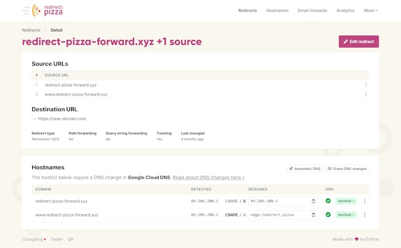Open Email forwards page
Screen dimensions: 401x248
click(312, 10)
